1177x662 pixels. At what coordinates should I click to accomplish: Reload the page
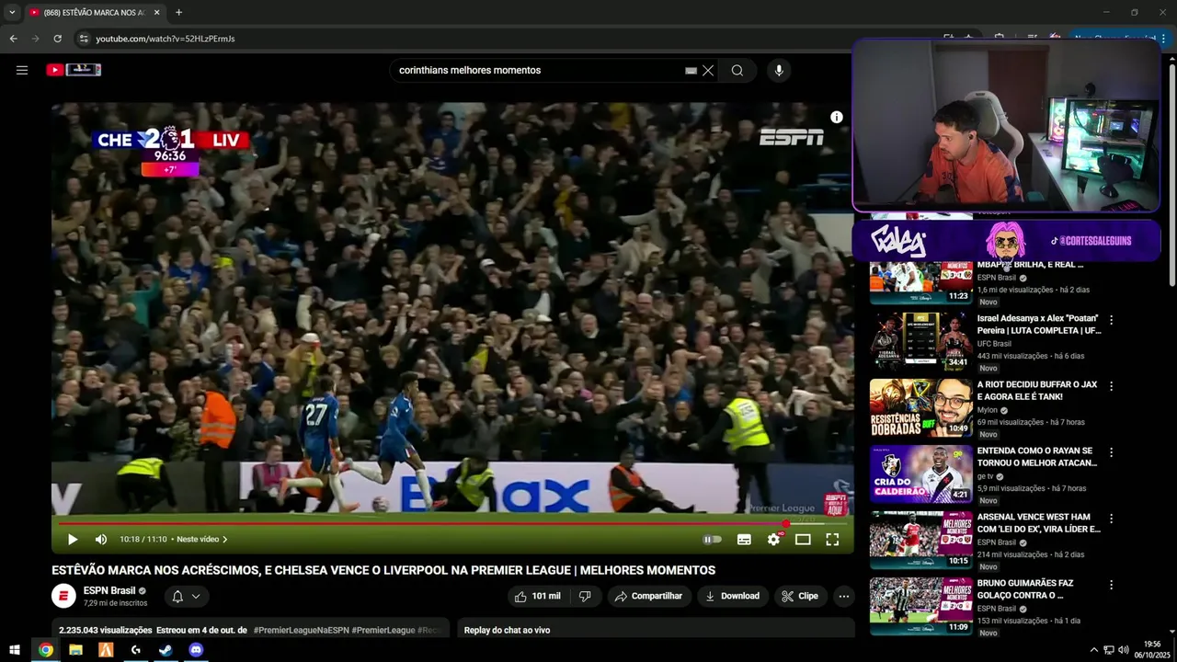click(57, 39)
